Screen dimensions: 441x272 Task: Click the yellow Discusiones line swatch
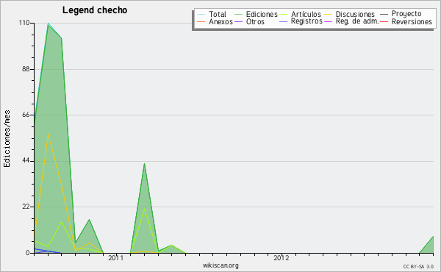pos(329,14)
